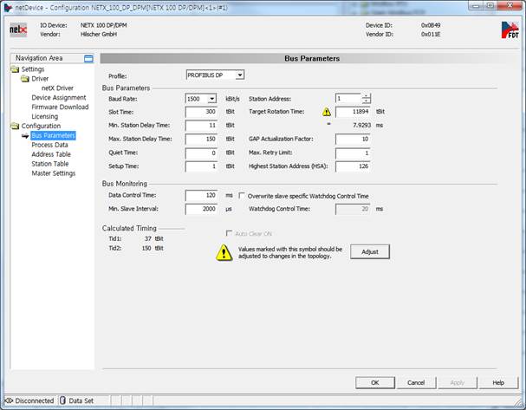Open Firmware Download page
Screen dimensions: 526x410
click(x=60, y=107)
